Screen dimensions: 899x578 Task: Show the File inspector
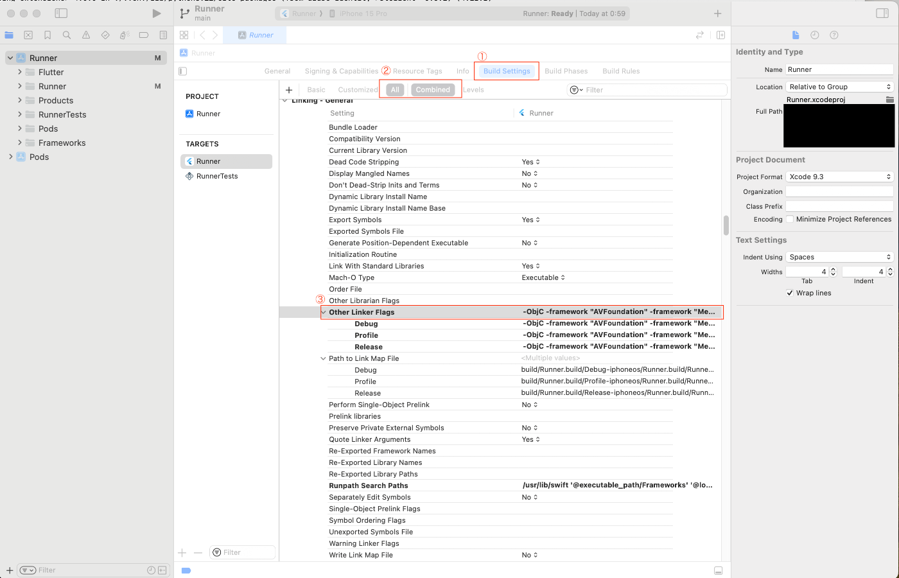[x=796, y=35]
